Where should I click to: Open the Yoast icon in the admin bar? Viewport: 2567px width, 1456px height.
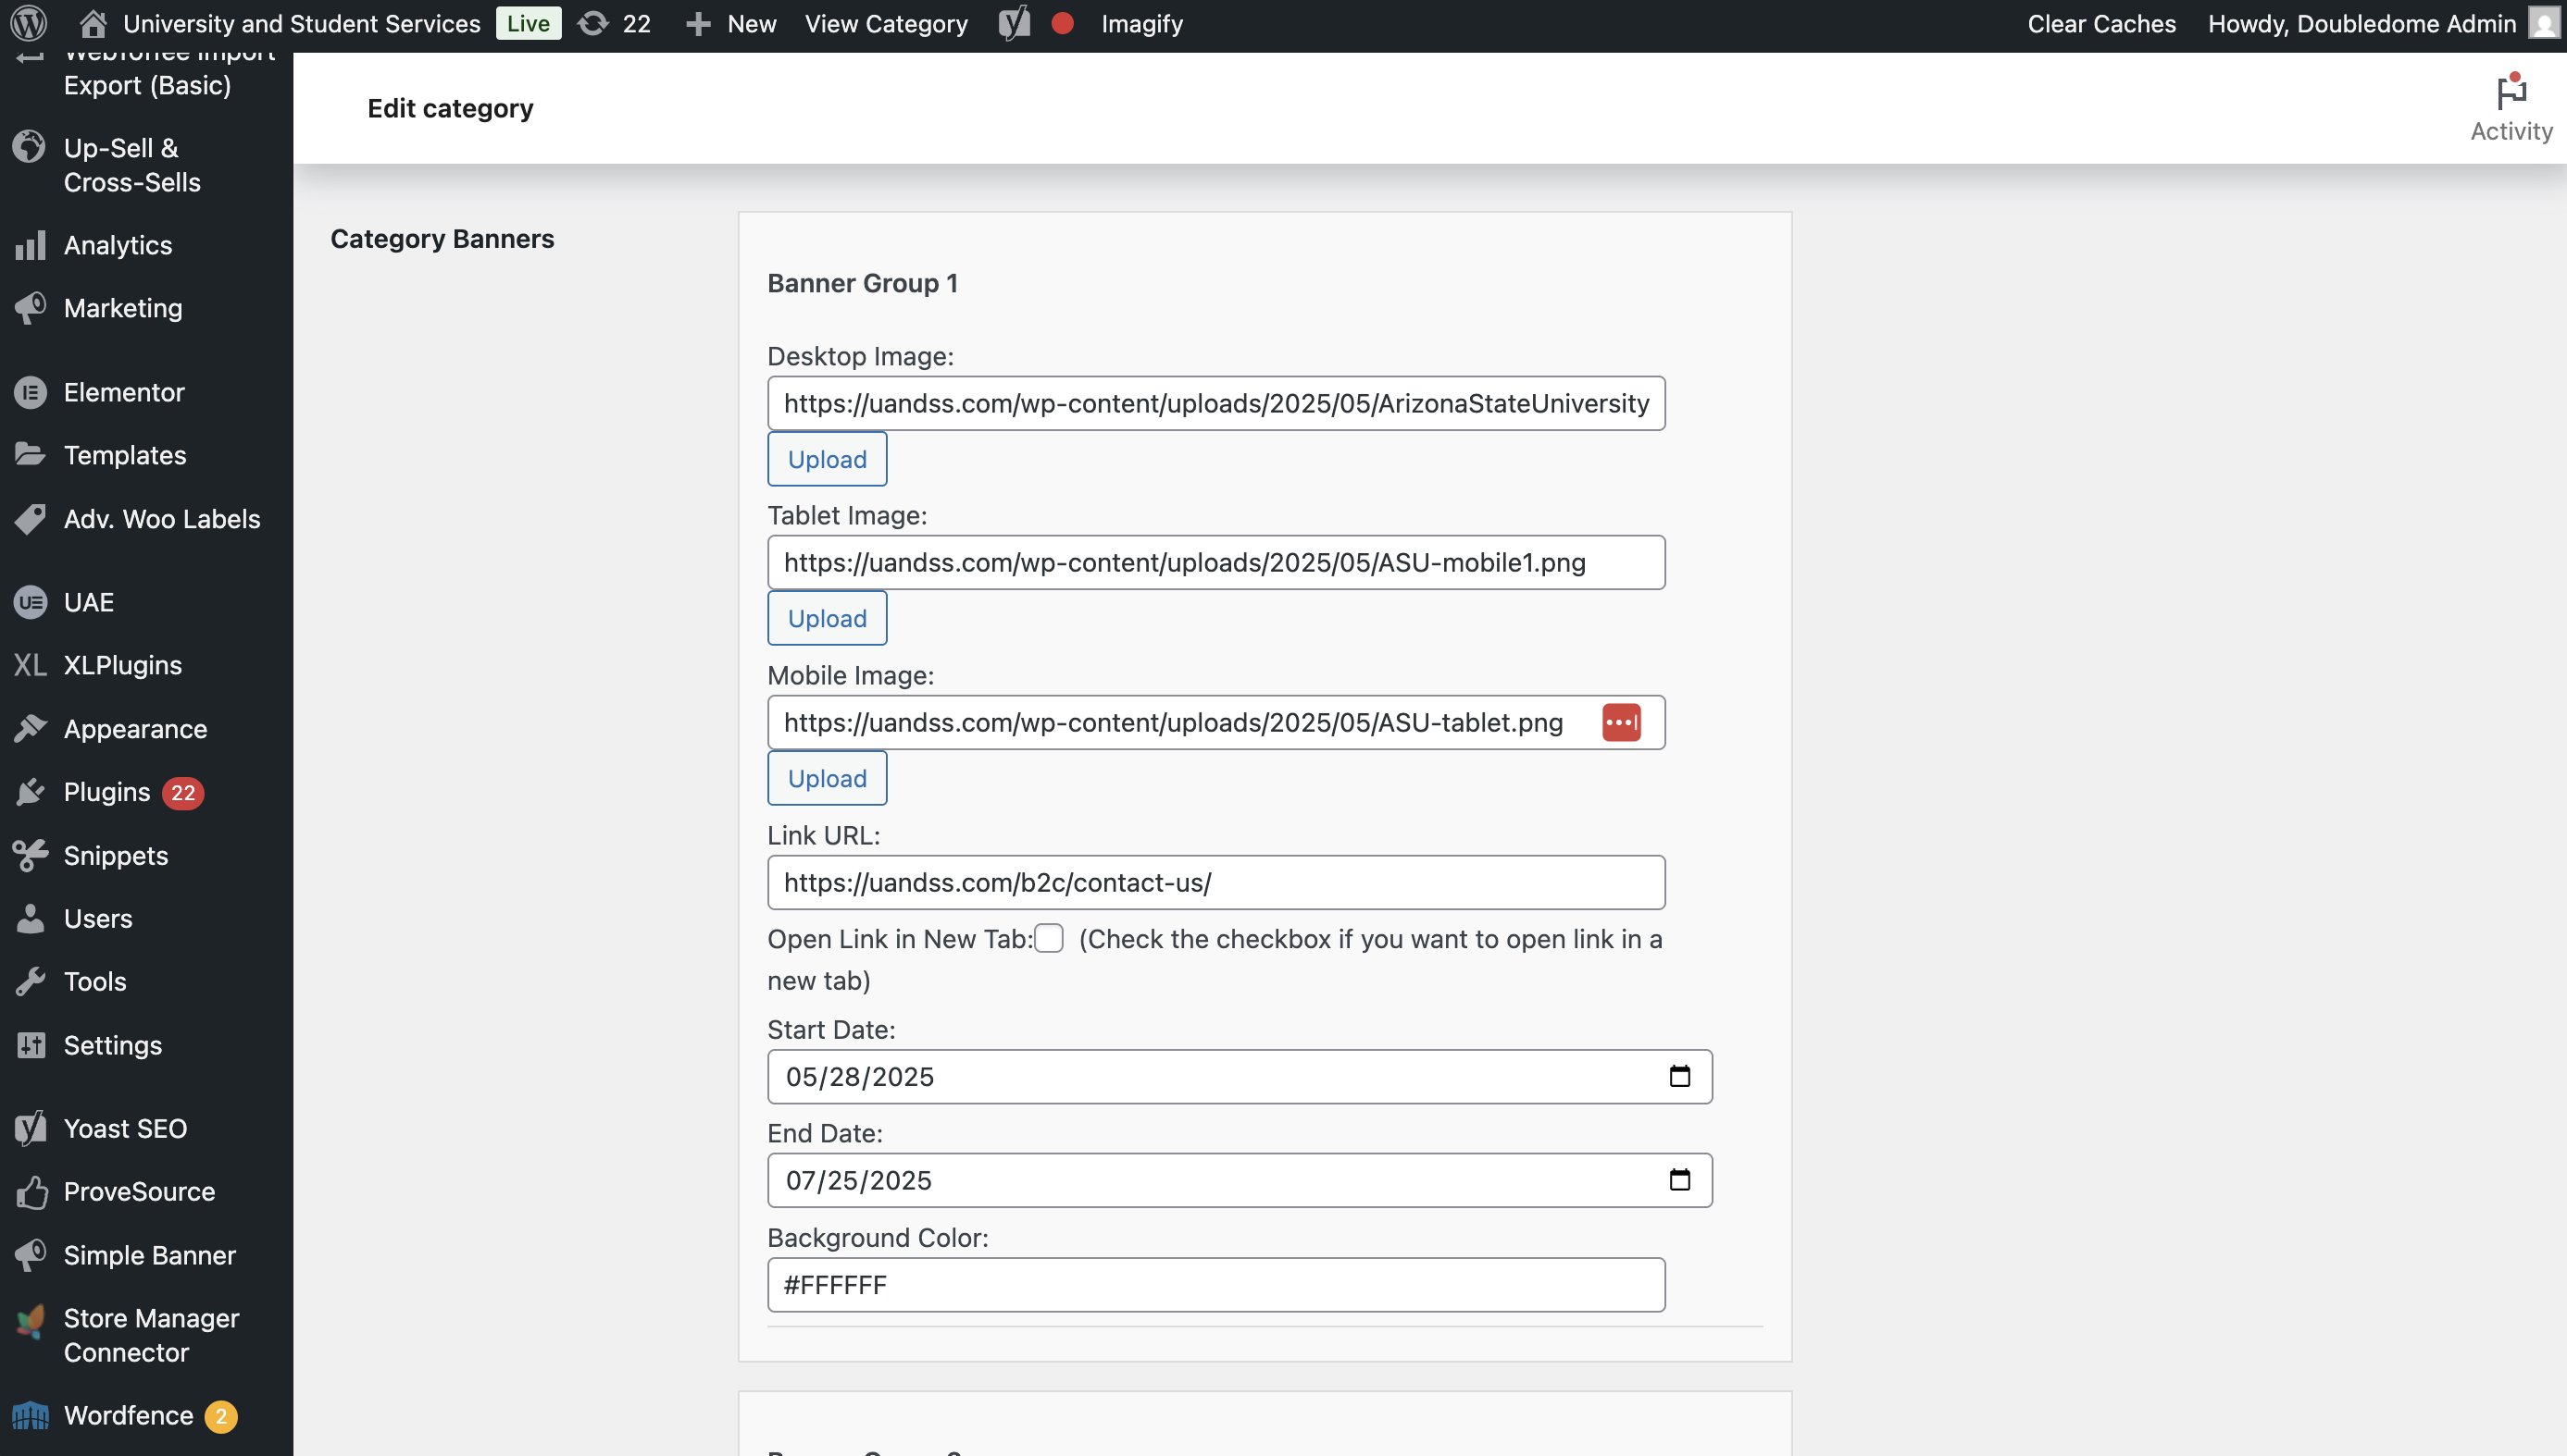coord(1014,23)
